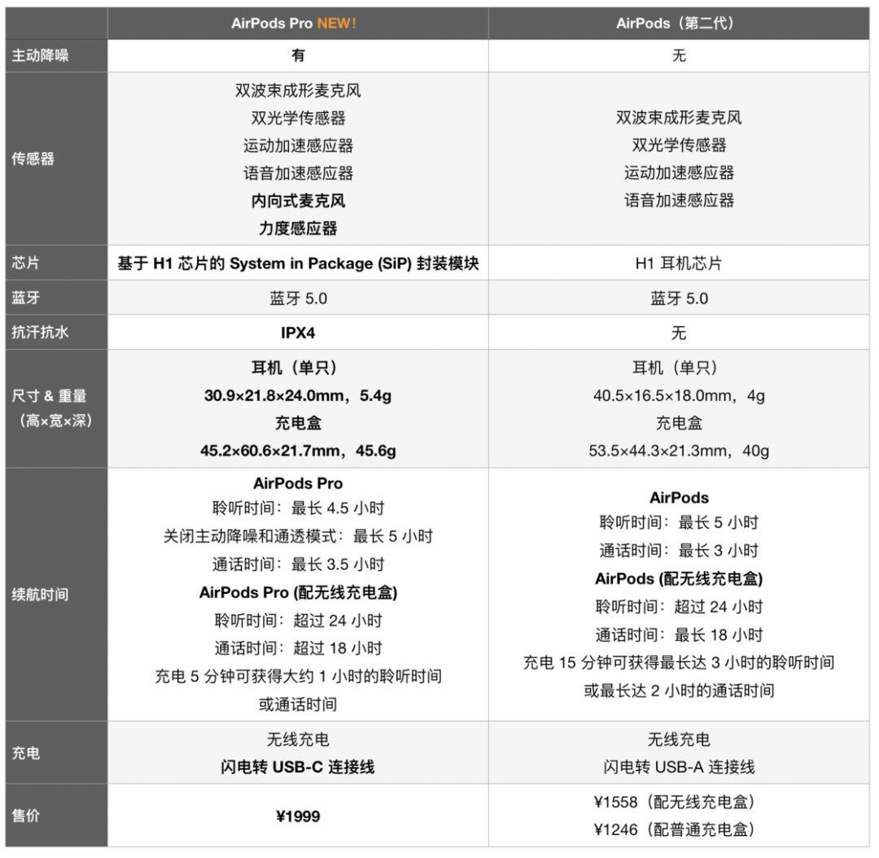Click ¥1246（配普通充电盒）price
This screenshot has height=858, width=879.
click(675, 830)
